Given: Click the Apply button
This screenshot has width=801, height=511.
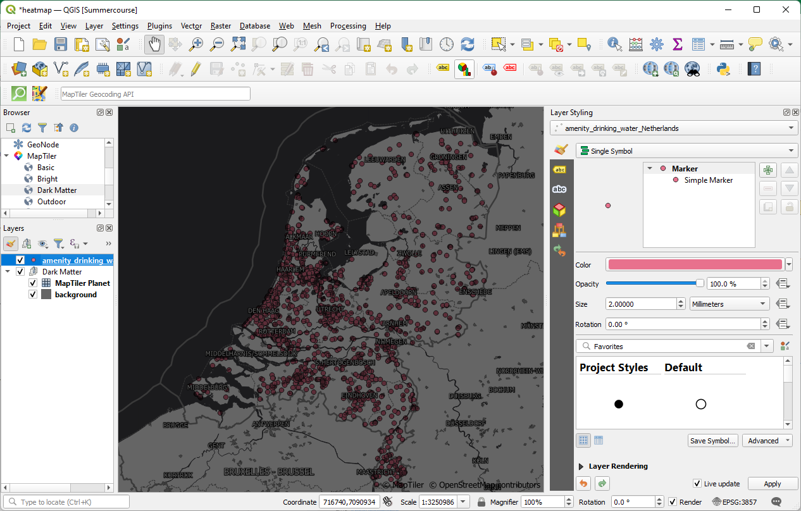Looking at the screenshot, I should [773, 483].
